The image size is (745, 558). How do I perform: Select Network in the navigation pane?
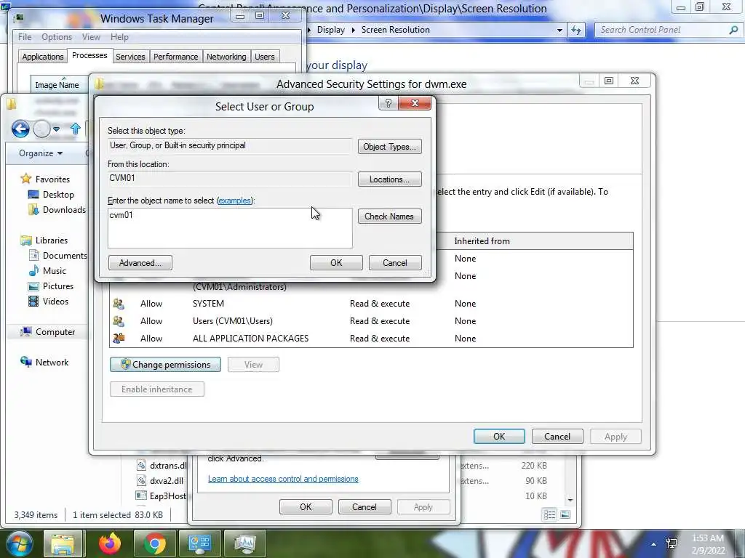click(52, 362)
